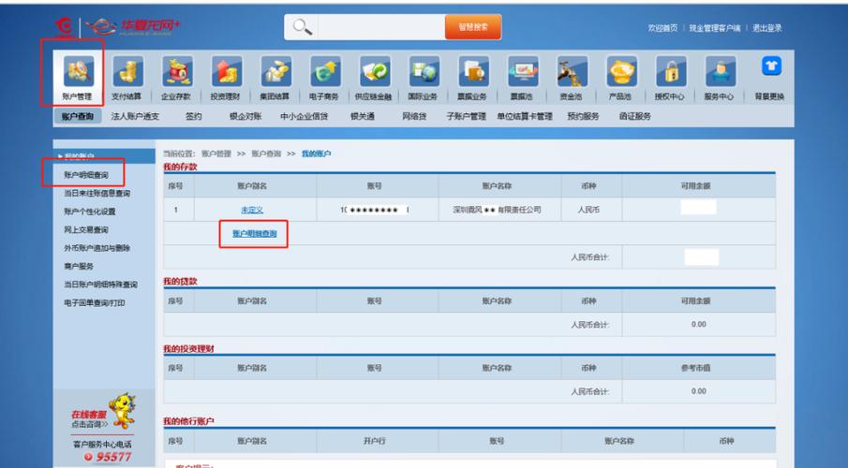Click the 国际业务 international business icon

[x=424, y=71]
